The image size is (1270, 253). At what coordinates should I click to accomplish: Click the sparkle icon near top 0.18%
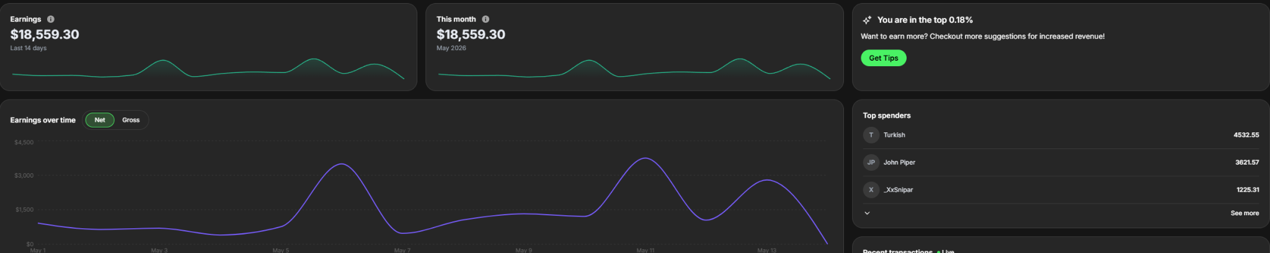tap(867, 20)
